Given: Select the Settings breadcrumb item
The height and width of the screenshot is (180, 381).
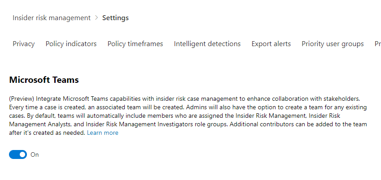Looking at the screenshot, I should point(115,18).
